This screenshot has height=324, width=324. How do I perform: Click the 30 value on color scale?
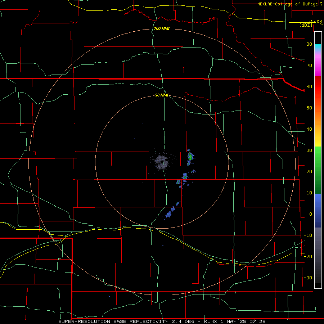point(309,150)
